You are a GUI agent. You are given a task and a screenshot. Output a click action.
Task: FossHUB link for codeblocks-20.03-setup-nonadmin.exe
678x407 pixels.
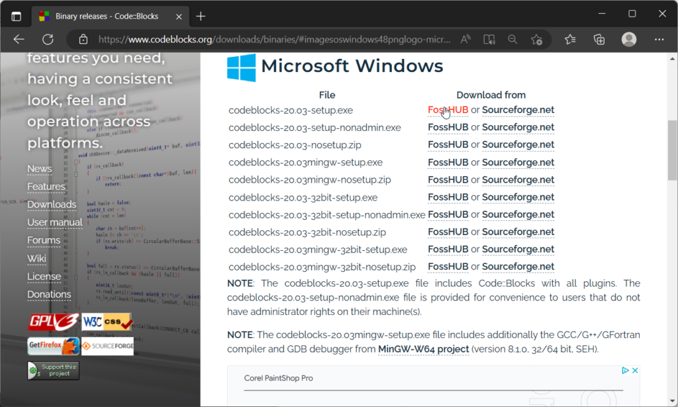click(x=448, y=128)
